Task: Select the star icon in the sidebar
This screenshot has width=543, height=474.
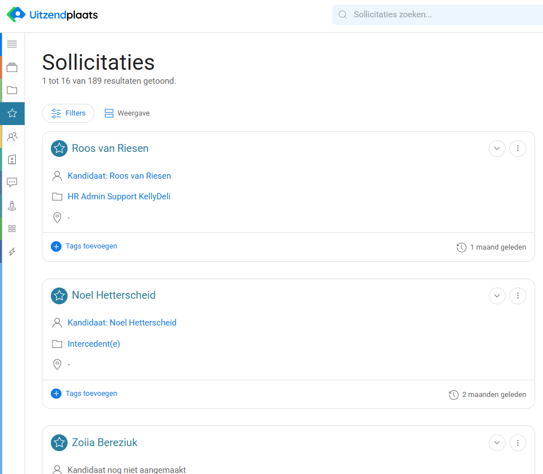Action: tap(12, 113)
